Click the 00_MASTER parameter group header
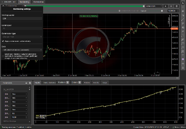The image size is (186, 129). coord(9,90)
